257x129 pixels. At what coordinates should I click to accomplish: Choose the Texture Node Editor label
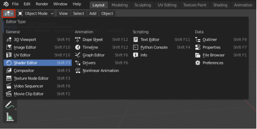[x=31, y=78]
